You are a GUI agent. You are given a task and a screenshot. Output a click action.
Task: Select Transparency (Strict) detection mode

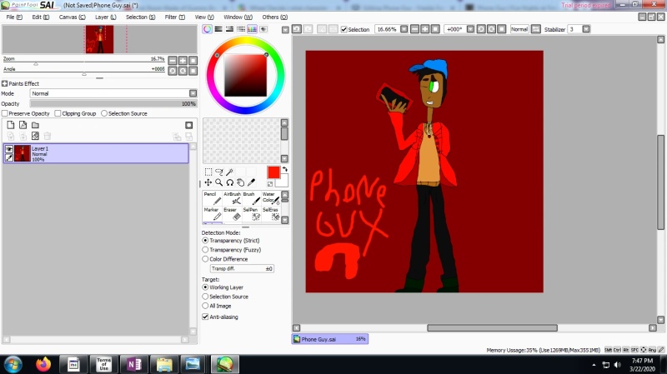(x=205, y=241)
